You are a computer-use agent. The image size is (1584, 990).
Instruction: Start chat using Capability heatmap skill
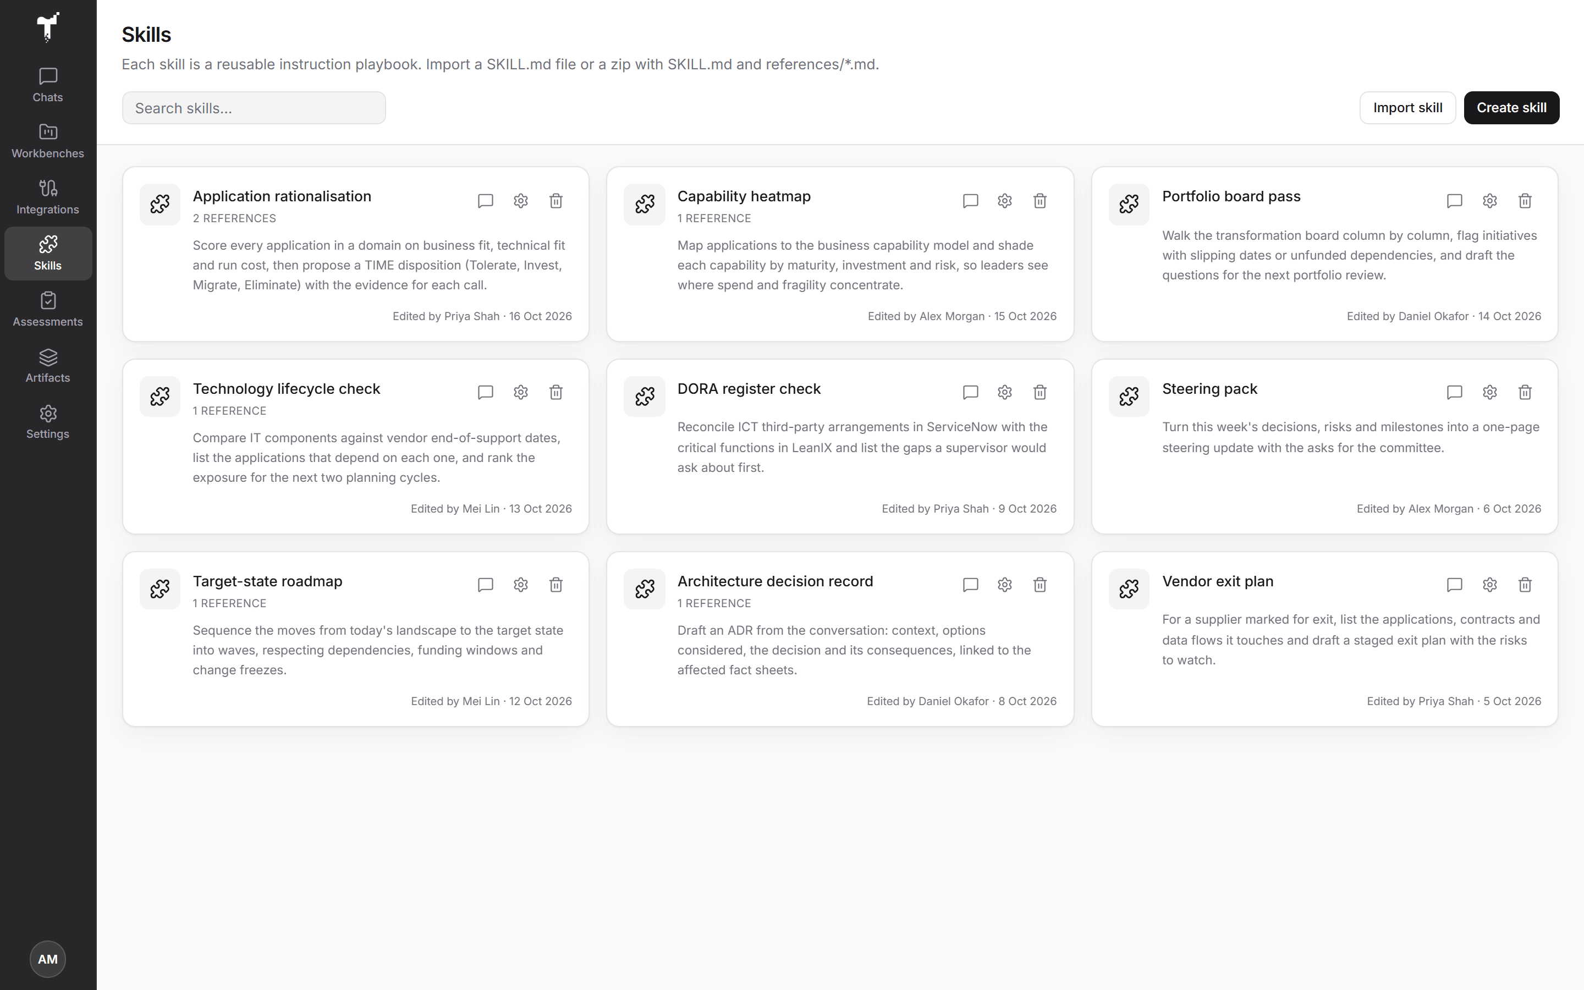pos(970,200)
